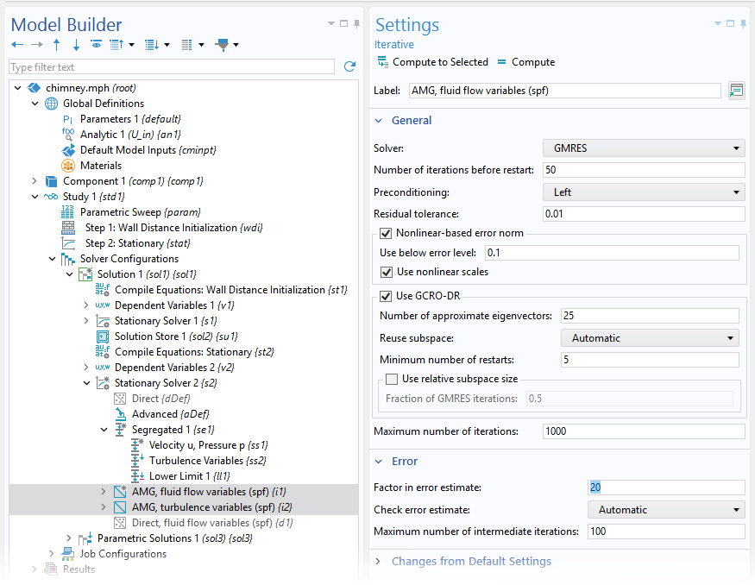Select Segregated 1 node in tree
Screen dimensions: 755x585
(160, 430)
